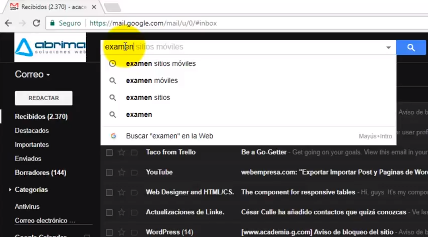This screenshot has height=237, width=428.
Task: Open Destacados folder
Action: [x=32, y=130]
